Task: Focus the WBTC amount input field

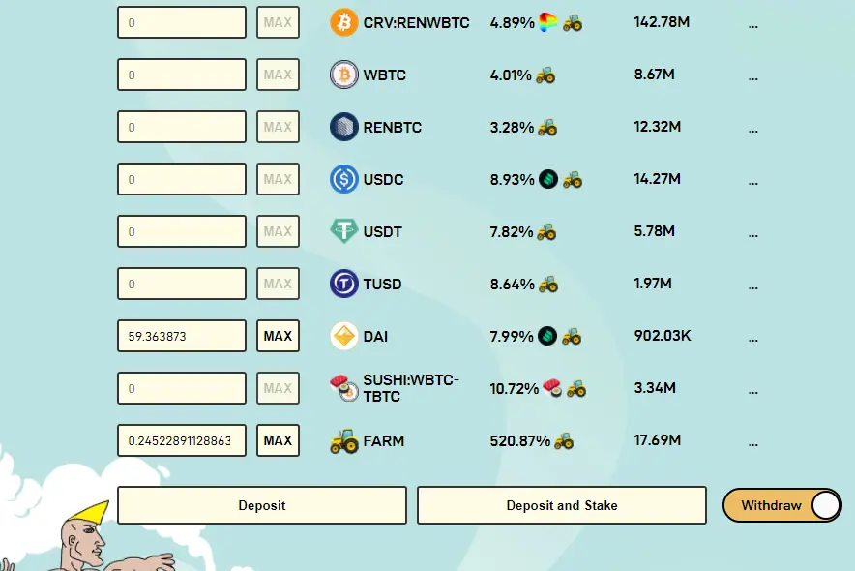Action: [182, 75]
